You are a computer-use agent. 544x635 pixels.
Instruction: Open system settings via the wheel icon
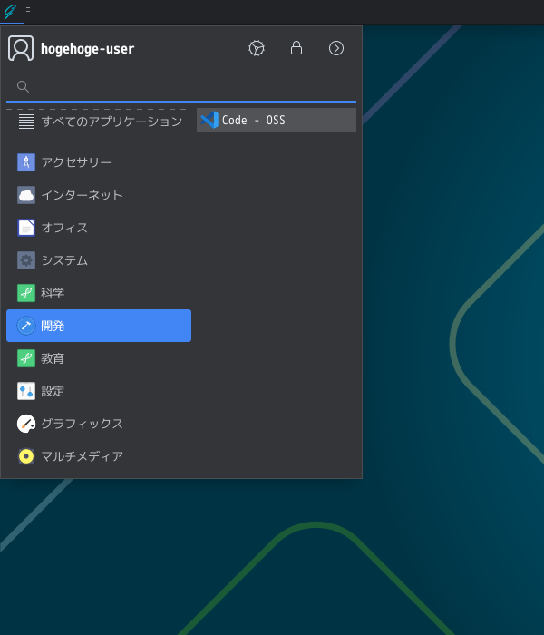tap(257, 48)
